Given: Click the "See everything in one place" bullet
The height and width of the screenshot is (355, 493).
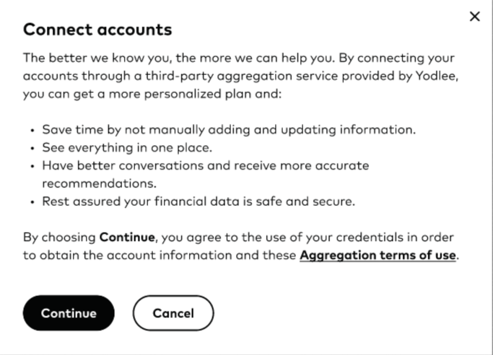Looking at the screenshot, I should pos(127,147).
